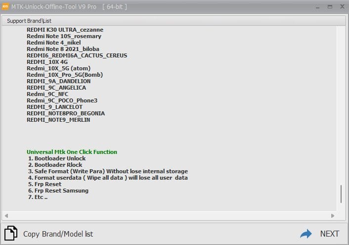The height and width of the screenshot is (245, 349).
Task: Select REDMI K30 ULTRA_cezanne line
Action: (65, 30)
